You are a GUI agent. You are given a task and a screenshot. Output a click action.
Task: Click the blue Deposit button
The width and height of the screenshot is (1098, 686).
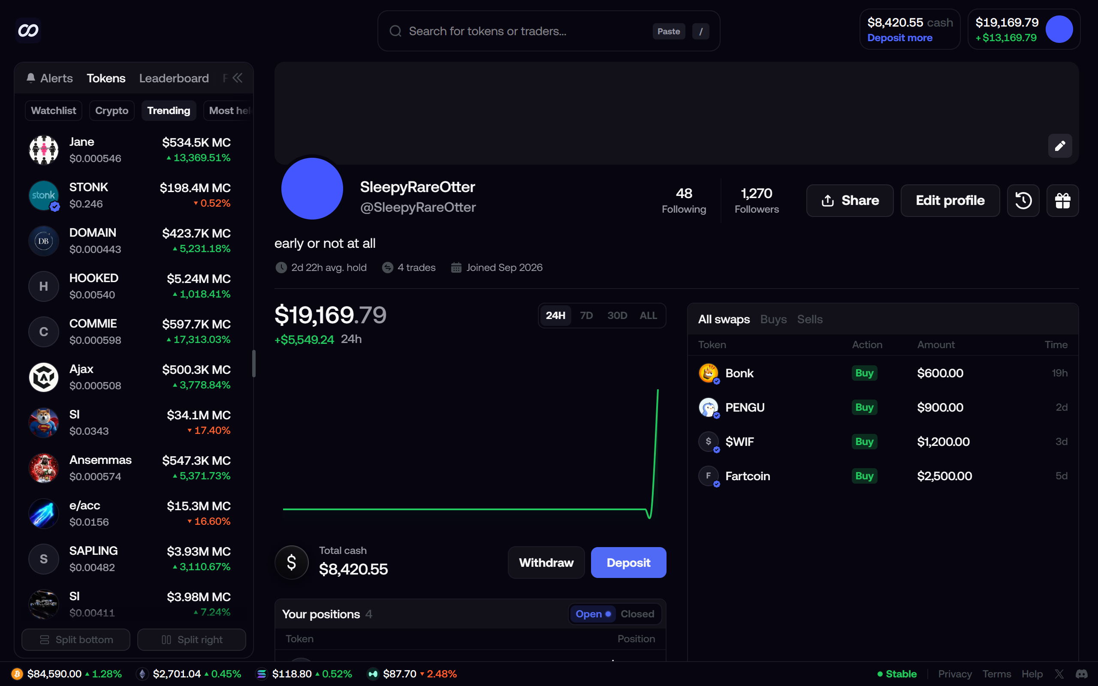(628, 563)
